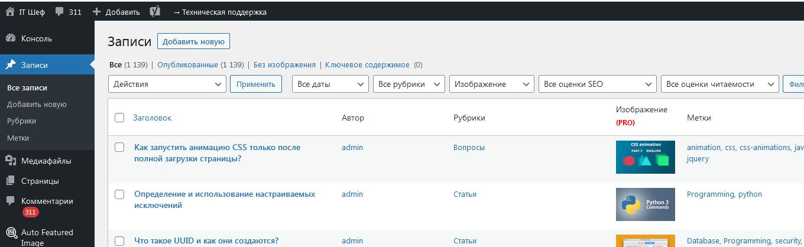804x247 pixels.
Task: Click the home icon beside IT Шеф
Action: [x=9, y=12]
